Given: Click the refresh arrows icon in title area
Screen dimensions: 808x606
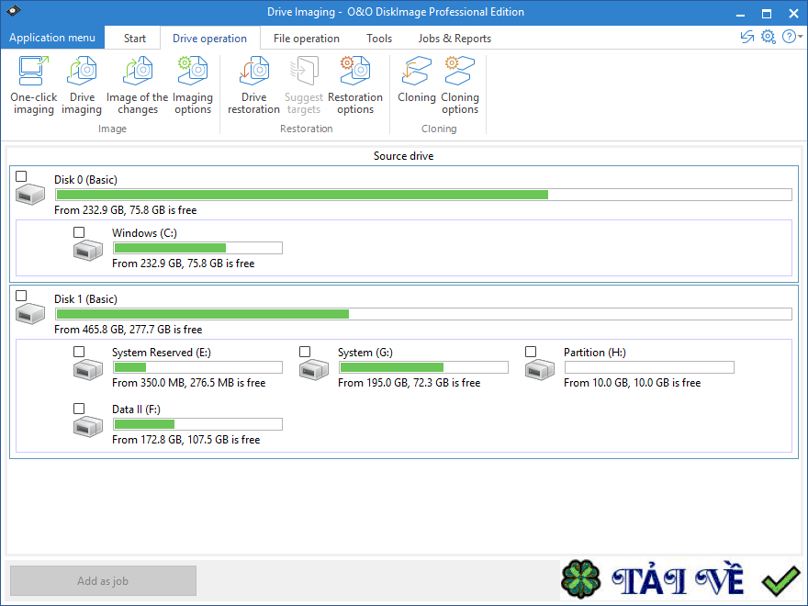Looking at the screenshot, I should point(747,37).
